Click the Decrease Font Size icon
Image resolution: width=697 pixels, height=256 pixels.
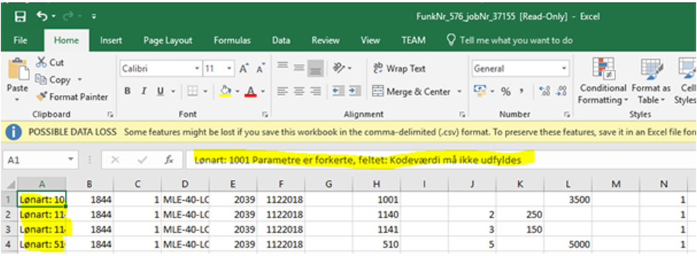tap(261, 69)
